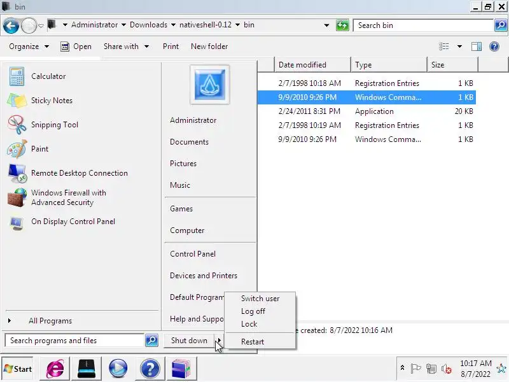Click the Administrator user picture
509x382 pixels.
(210, 85)
